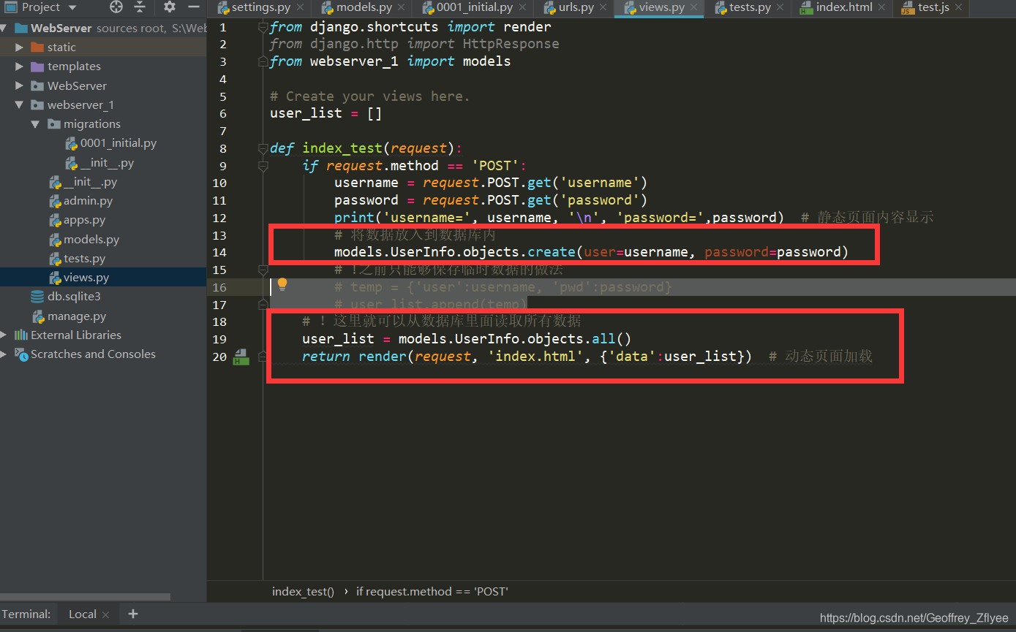Close the index.html editor tab
Viewport: 1016px width, 632px height.
pos(882,8)
